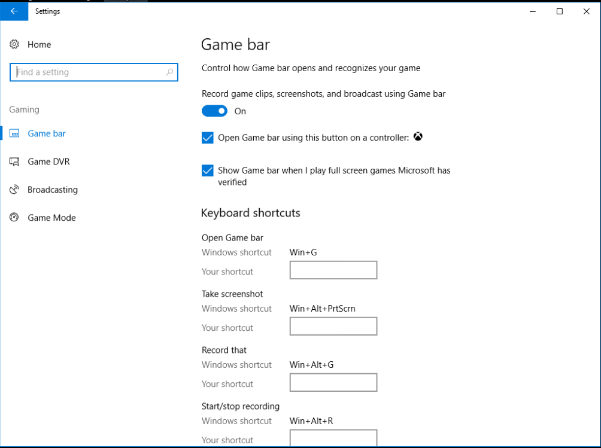The image size is (601, 448).
Task: Go to Home settings page
Action: coord(39,44)
